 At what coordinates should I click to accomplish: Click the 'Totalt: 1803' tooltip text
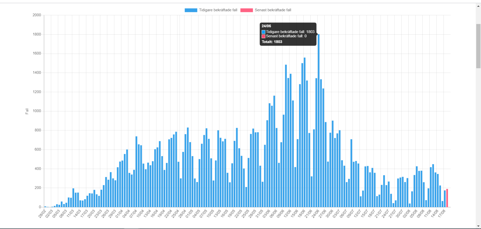point(272,42)
